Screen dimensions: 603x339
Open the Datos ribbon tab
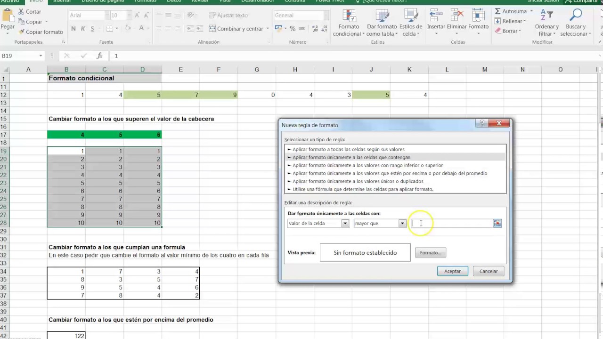point(174,1)
